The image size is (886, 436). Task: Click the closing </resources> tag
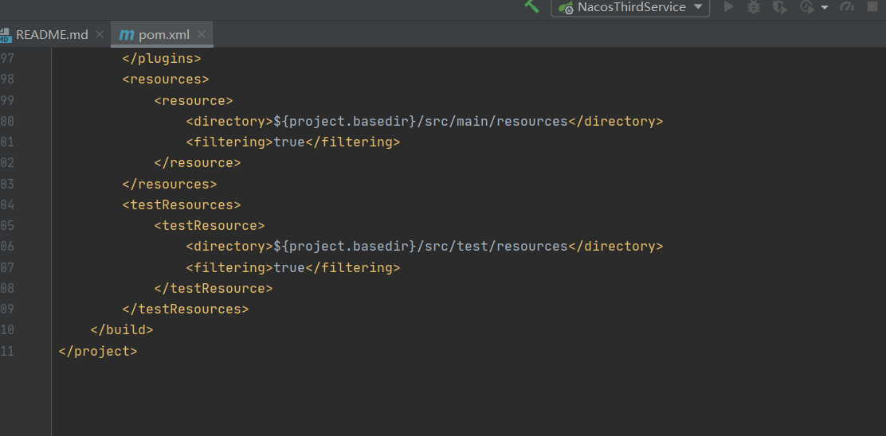click(170, 184)
